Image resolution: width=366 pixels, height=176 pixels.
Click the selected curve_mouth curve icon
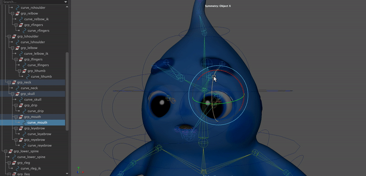pos(24,122)
